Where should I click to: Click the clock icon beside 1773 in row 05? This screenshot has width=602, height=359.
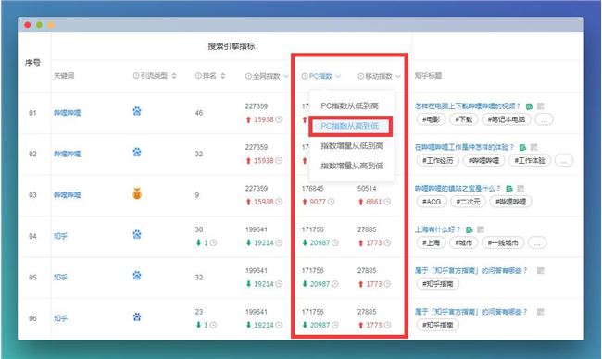pos(387,284)
